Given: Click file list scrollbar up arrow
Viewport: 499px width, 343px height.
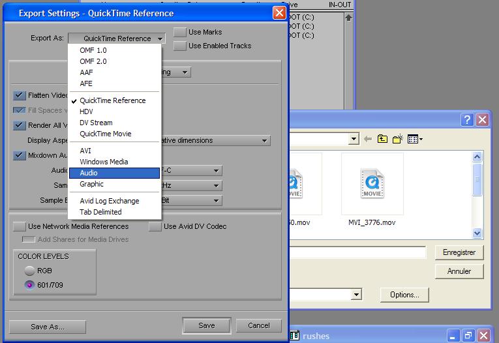Looking at the screenshot, I should 477,157.
